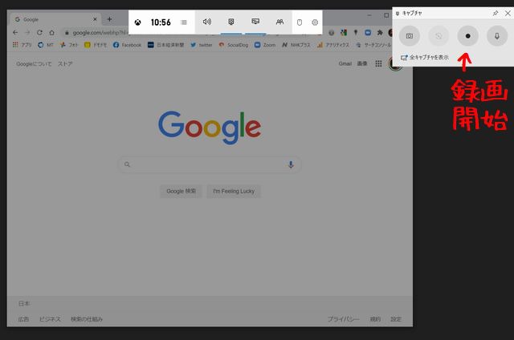Open the Zoom bookmark
The width and height of the screenshot is (514, 340).
pos(265,45)
